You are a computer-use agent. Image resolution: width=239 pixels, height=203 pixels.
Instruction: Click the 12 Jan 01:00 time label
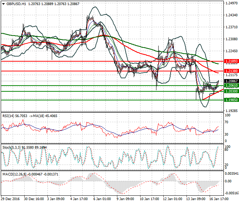(172, 199)
